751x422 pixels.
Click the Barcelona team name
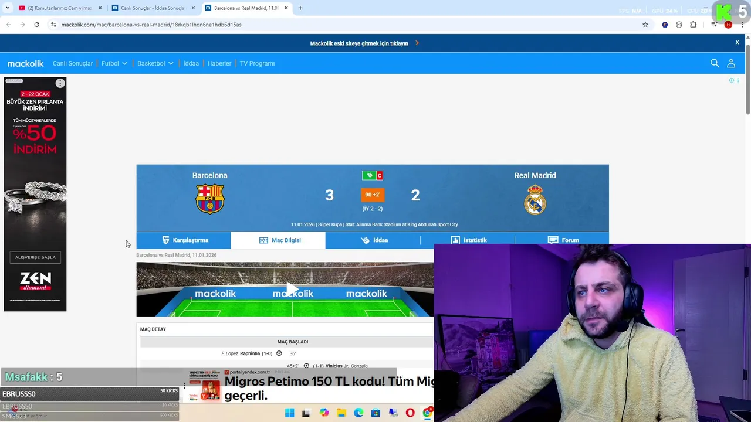[x=209, y=175]
